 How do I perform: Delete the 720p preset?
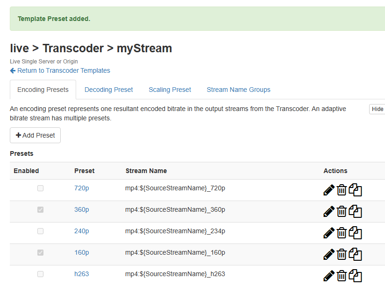pos(342,190)
